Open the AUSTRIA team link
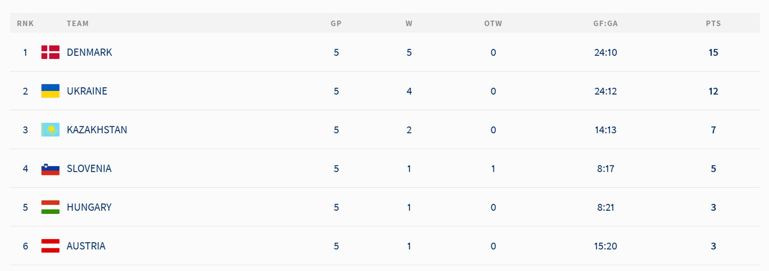This screenshot has width=769, height=271. tap(86, 246)
